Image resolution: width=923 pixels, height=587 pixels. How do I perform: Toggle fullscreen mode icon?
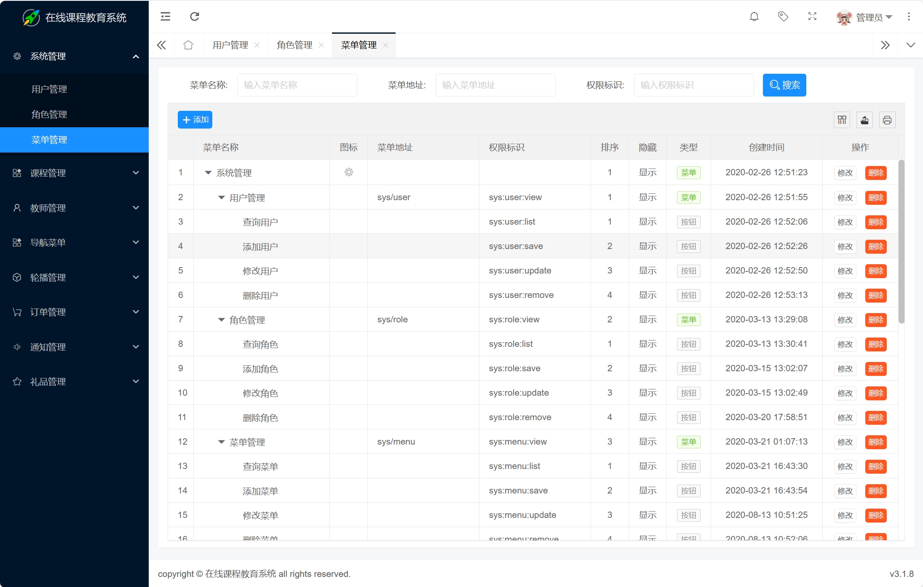pyautogui.click(x=812, y=17)
